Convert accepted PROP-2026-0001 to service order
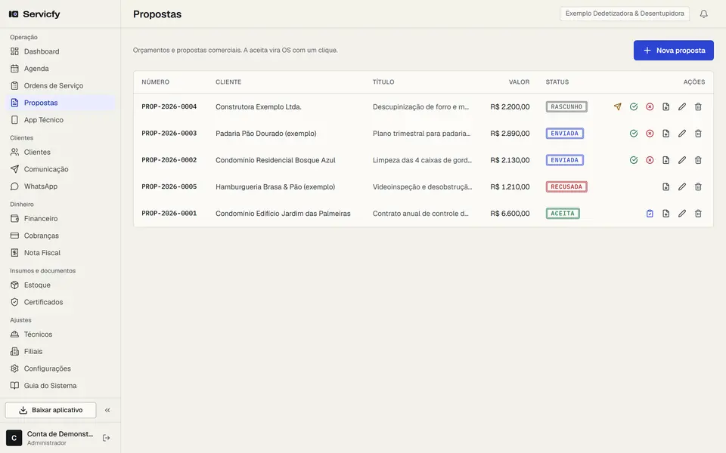726x453 pixels. click(650, 214)
